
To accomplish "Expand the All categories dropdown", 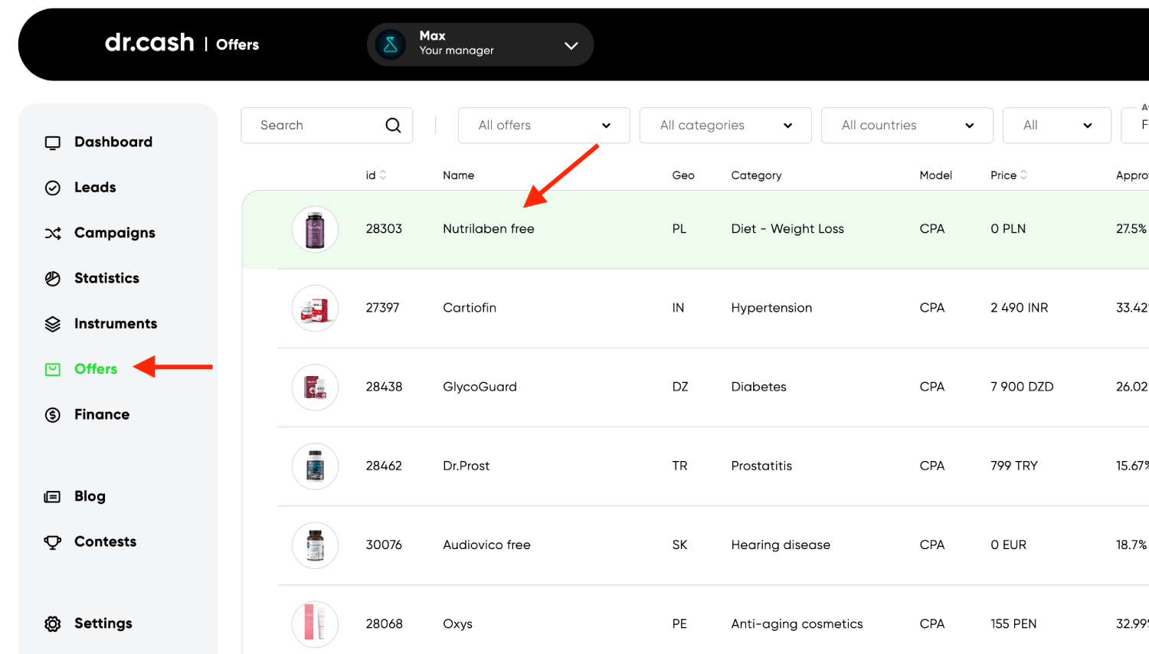I will click(725, 126).
